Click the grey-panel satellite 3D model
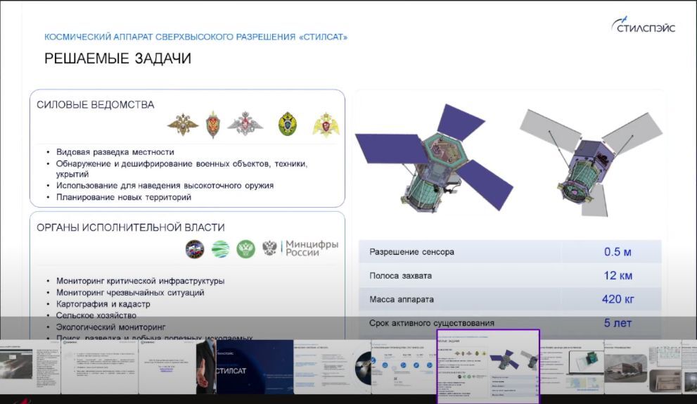697x404 pixels. 592,163
